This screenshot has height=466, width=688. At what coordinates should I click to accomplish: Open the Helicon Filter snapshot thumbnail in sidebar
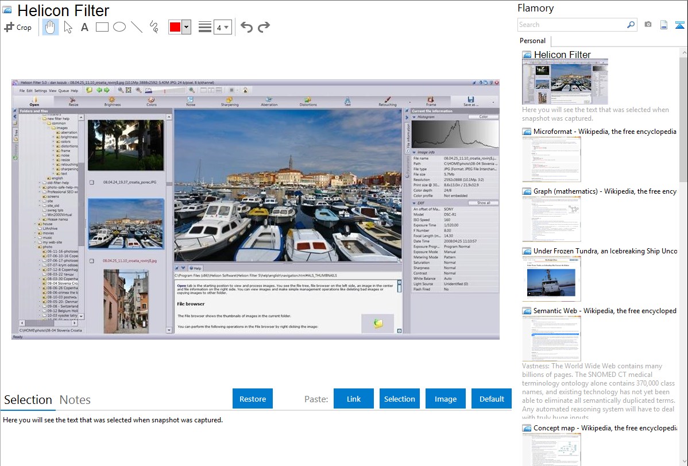[565, 82]
